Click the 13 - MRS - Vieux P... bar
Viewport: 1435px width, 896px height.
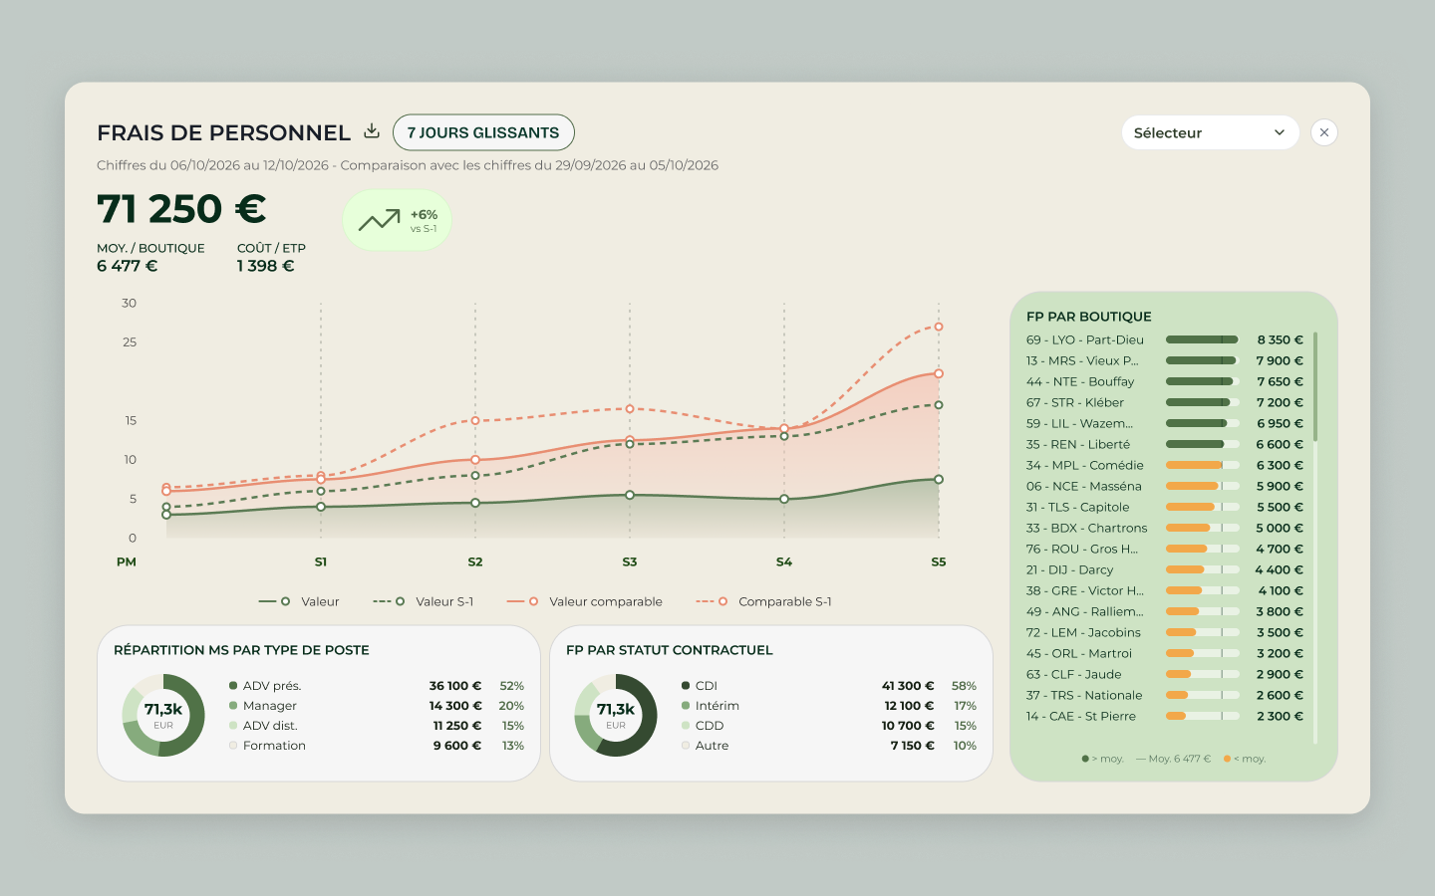pyautogui.click(x=1203, y=360)
